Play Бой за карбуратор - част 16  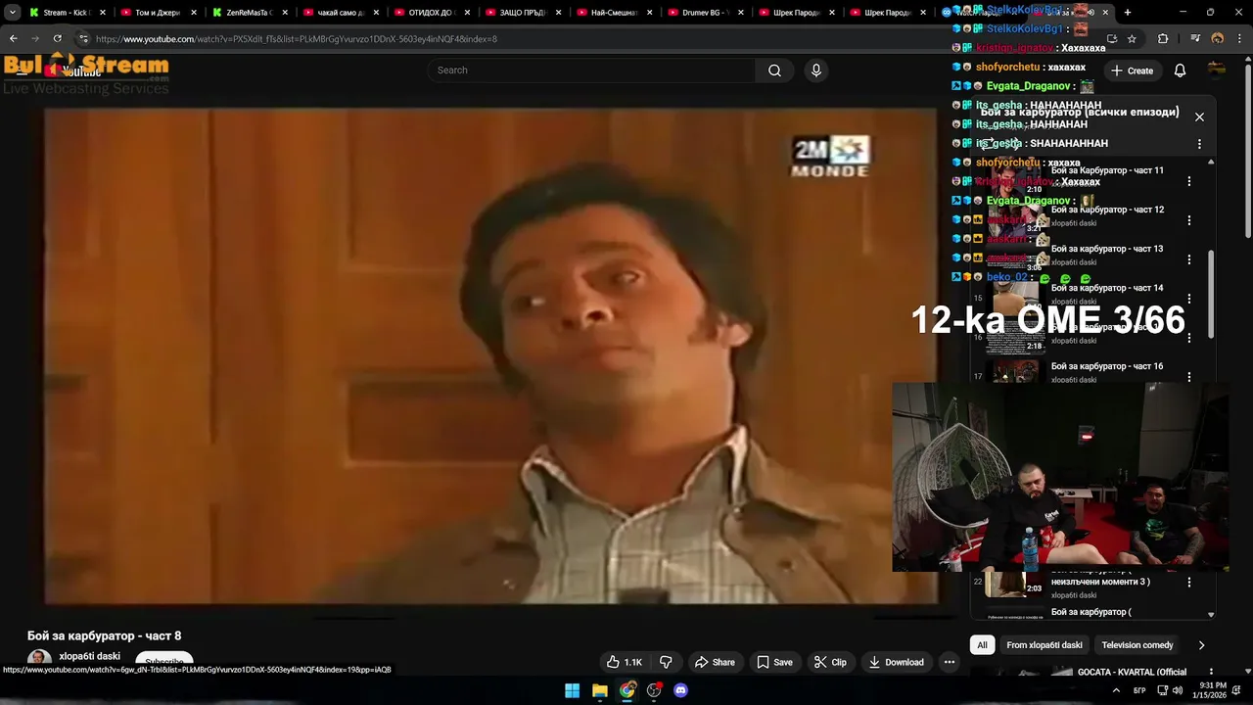click(1107, 366)
